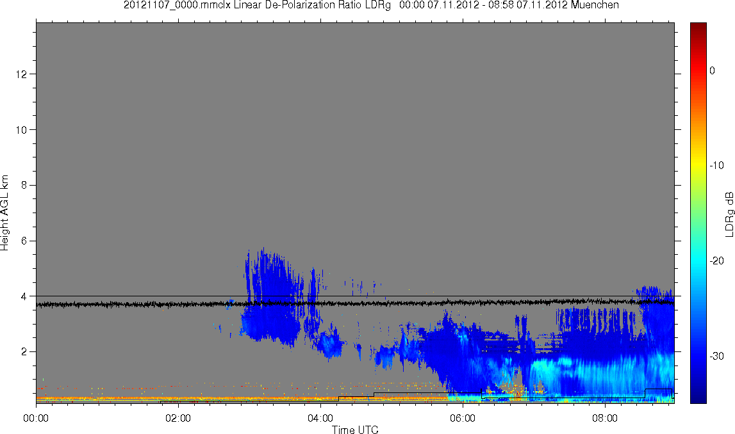The height and width of the screenshot is (434, 735).
Task: Click the noisy black line near 3.7 km height
Action: [355, 304]
